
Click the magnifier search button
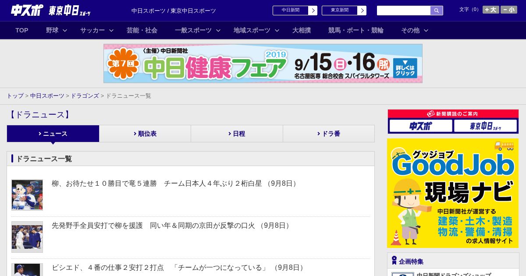click(x=437, y=11)
